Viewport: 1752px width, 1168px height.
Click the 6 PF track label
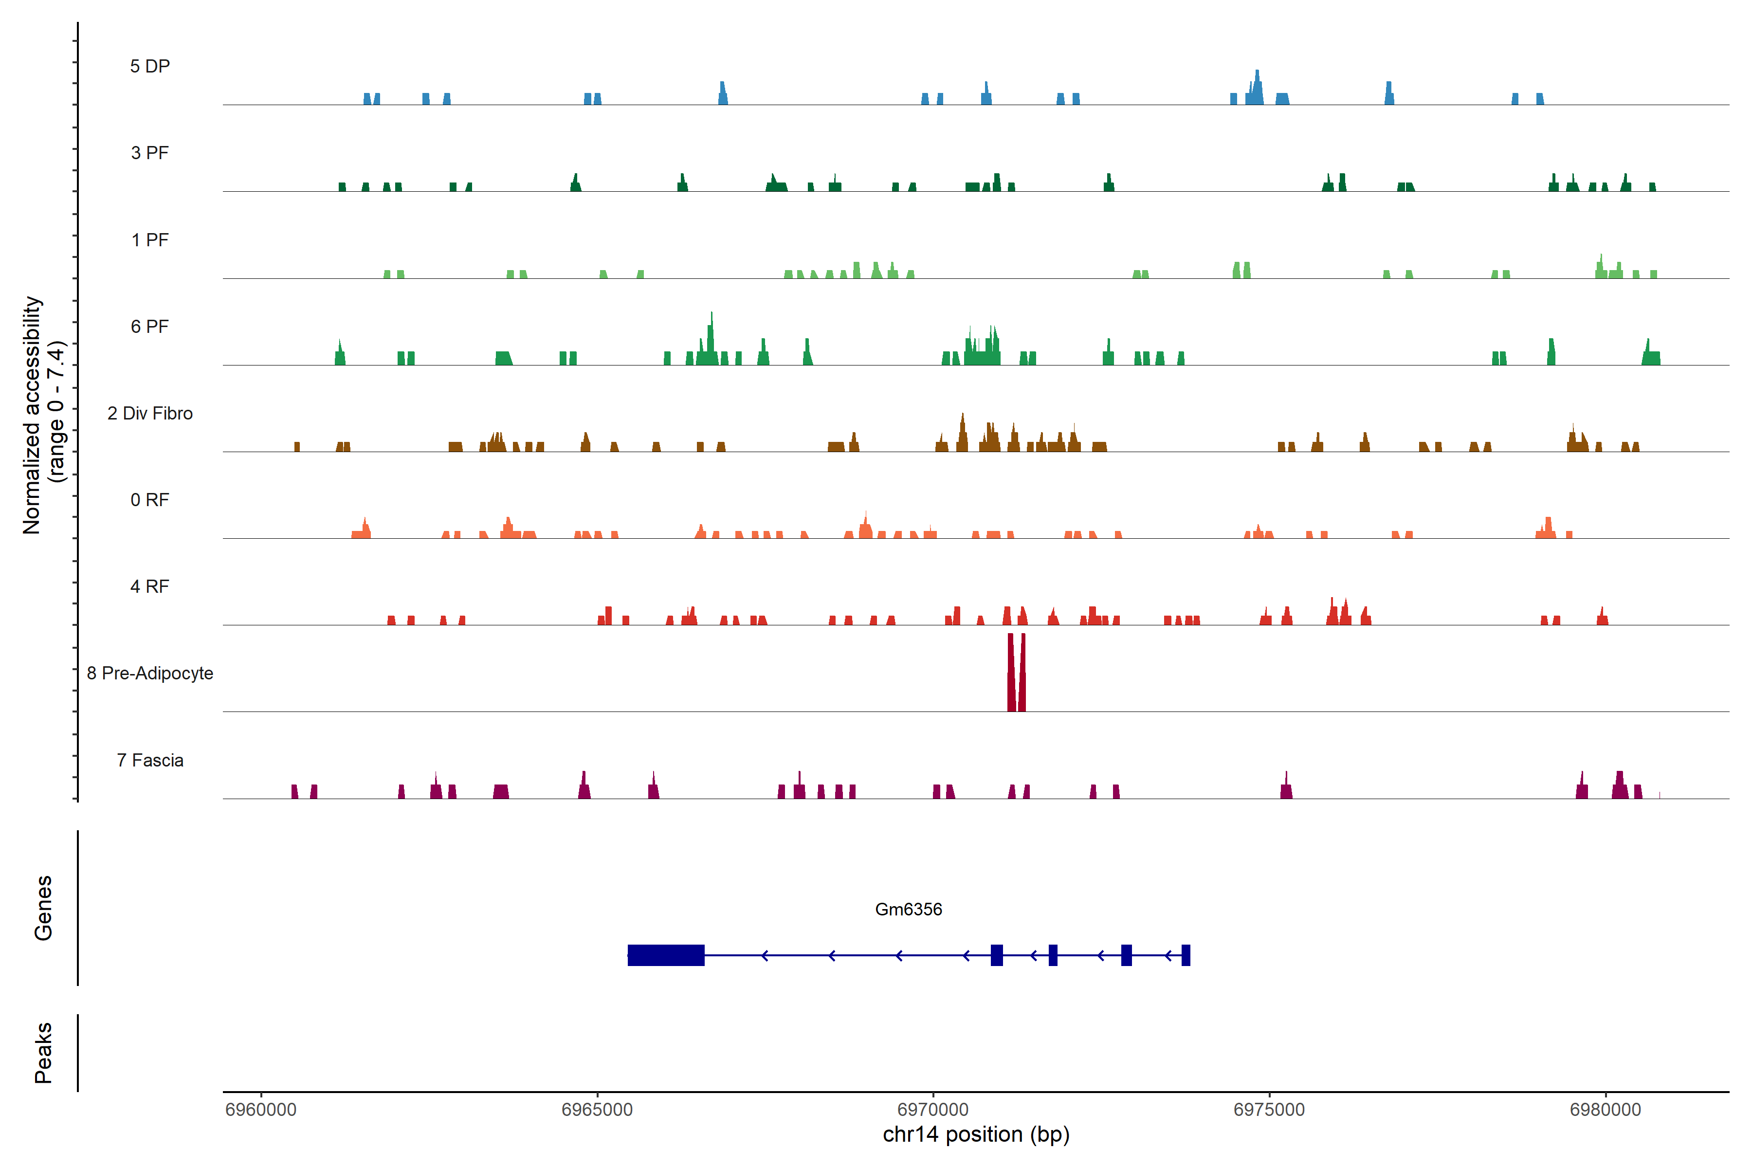[x=150, y=326]
